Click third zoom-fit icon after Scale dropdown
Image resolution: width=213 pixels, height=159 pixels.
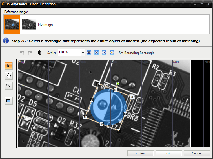coord(104,53)
